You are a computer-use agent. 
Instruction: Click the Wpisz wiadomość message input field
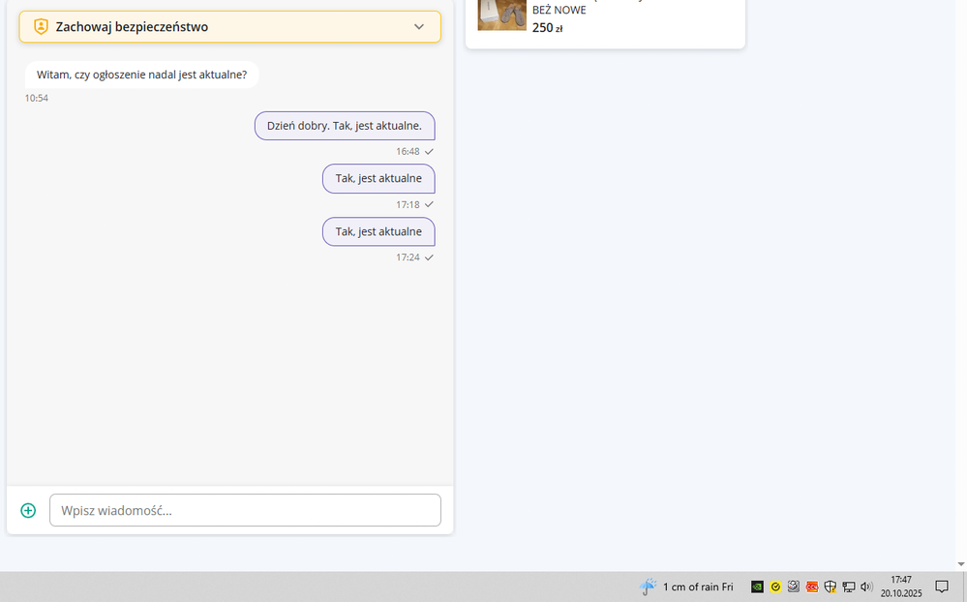coord(245,510)
